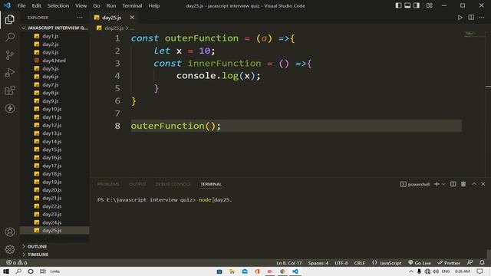Go to line via Ln 8, Col 17
This screenshot has width=491, height=276.
[288, 263]
